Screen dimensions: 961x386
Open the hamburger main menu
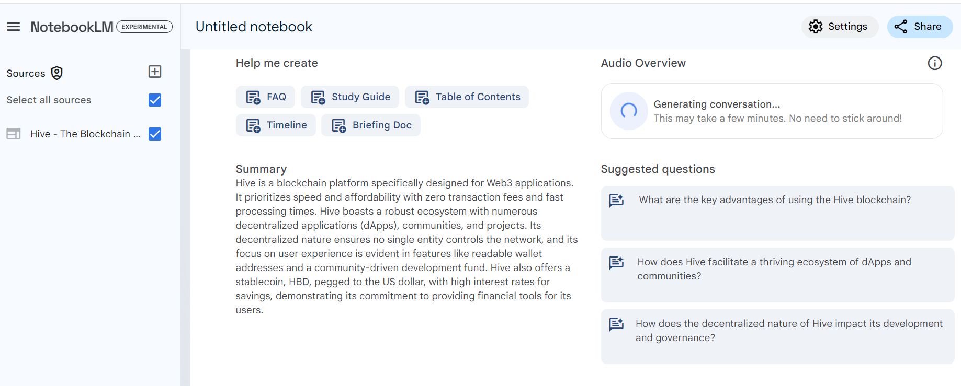pos(14,27)
